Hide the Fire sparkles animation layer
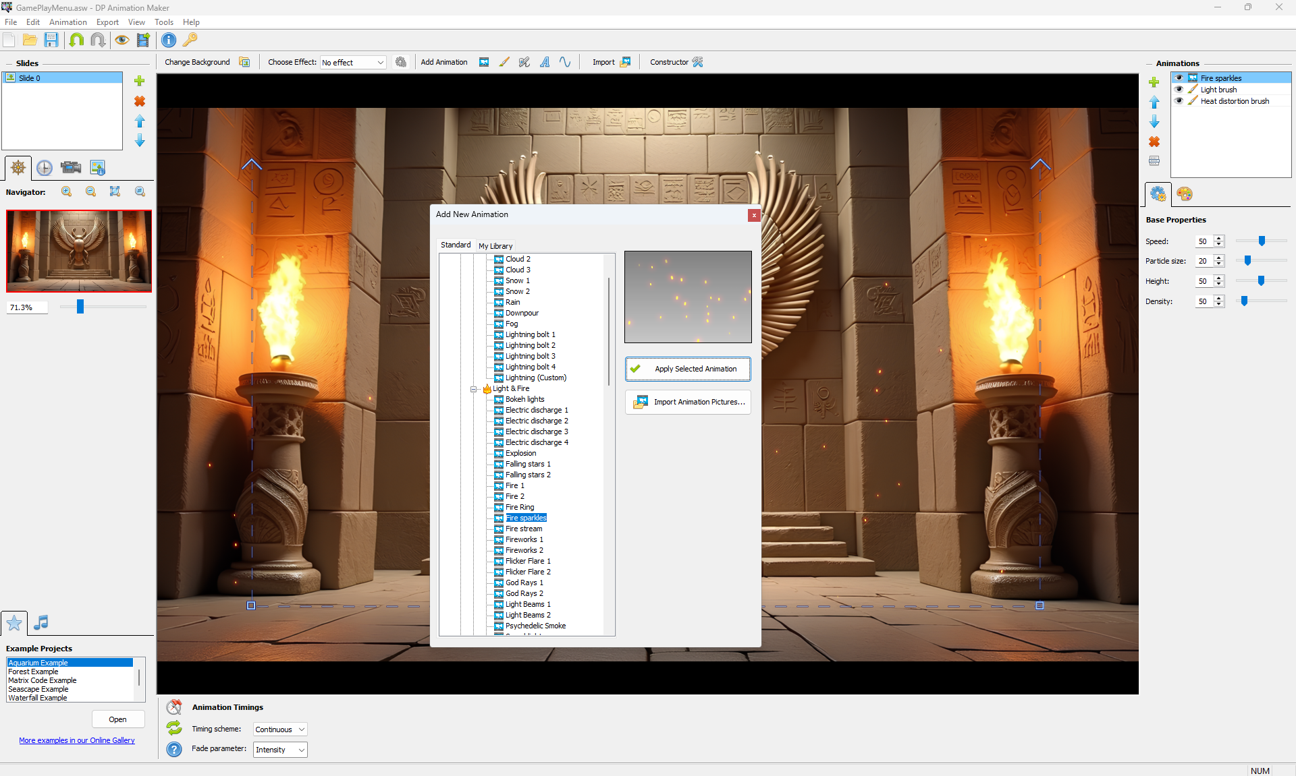The image size is (1296, 776). pos(1179,78)
